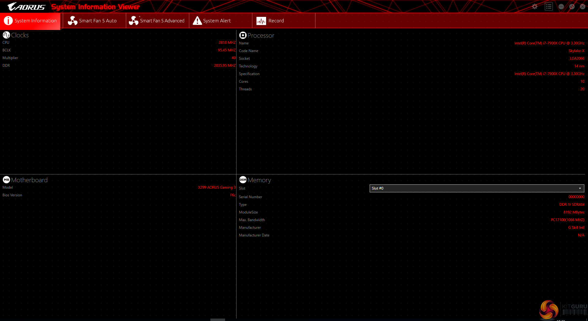Click the Socket label
Image resolution: width=588 pixels, height=321 pixels.
244,59
